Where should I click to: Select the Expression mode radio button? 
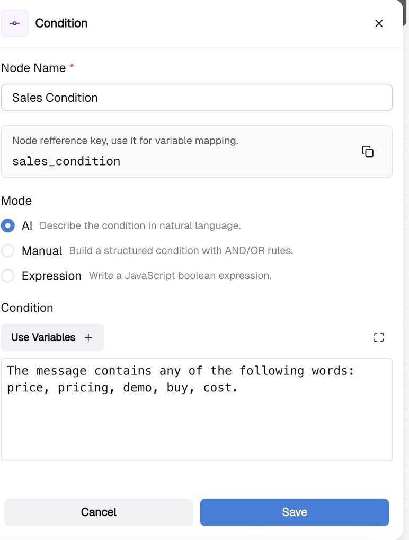(8, 275)
